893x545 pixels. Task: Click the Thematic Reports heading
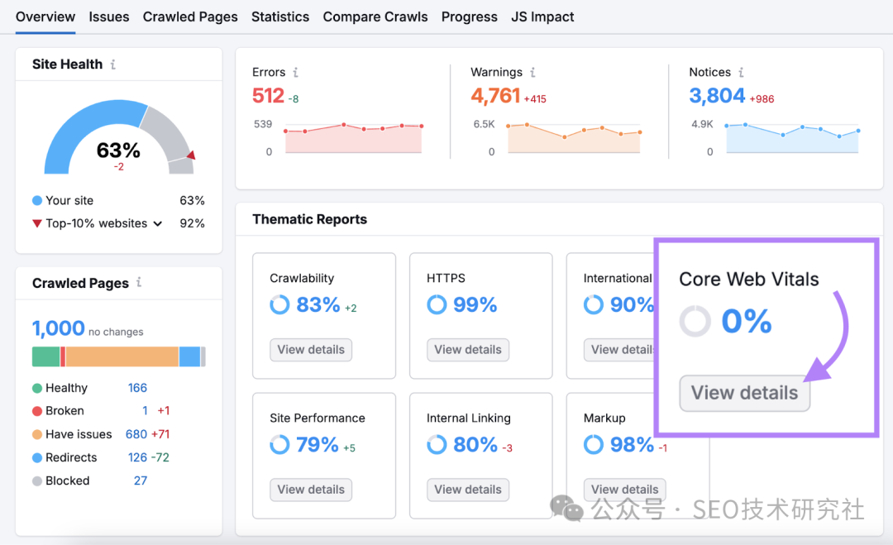310,220
